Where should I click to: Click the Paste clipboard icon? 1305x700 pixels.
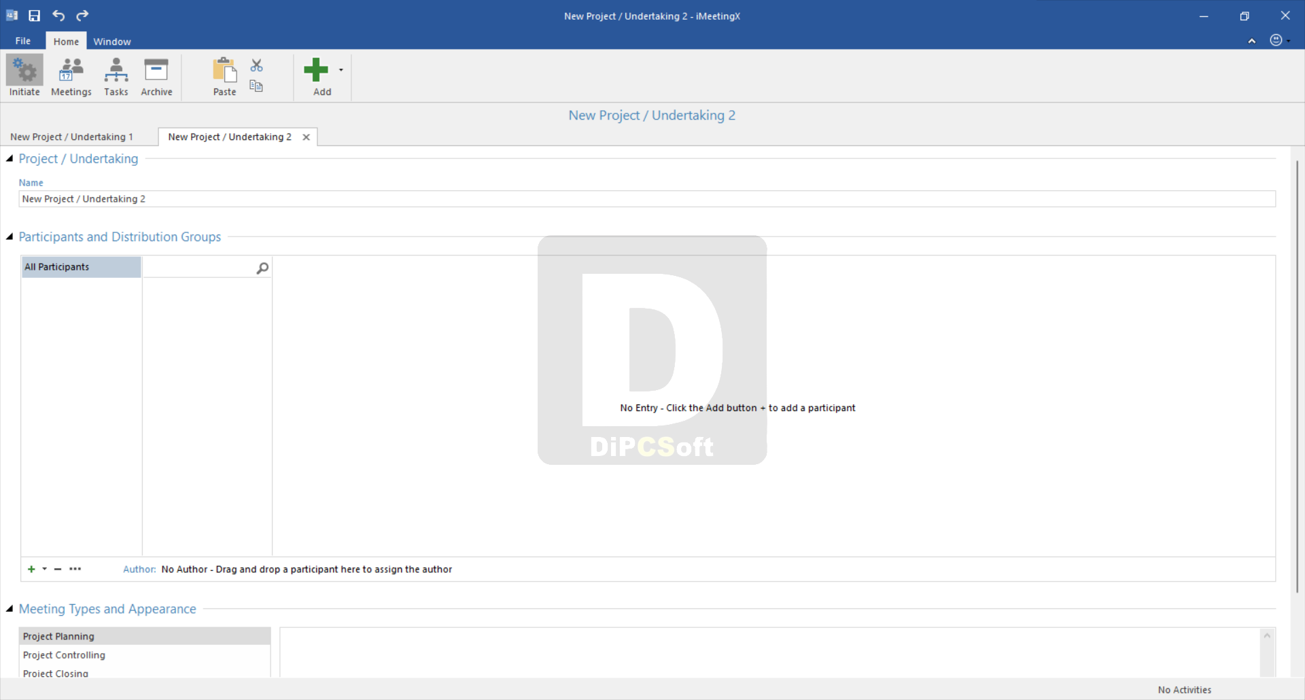point(224,70)
